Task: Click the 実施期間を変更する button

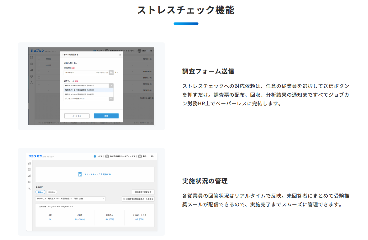Action: pyautogui.click(x=143, y=192)
